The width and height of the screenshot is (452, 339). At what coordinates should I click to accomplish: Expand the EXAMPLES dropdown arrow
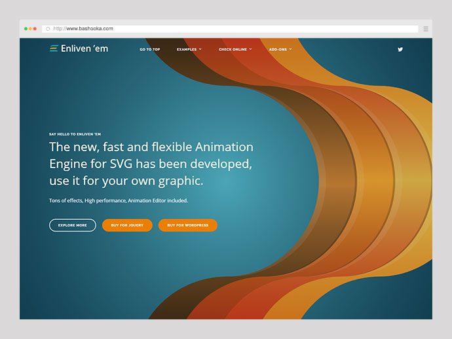click(x=200, y=49)
